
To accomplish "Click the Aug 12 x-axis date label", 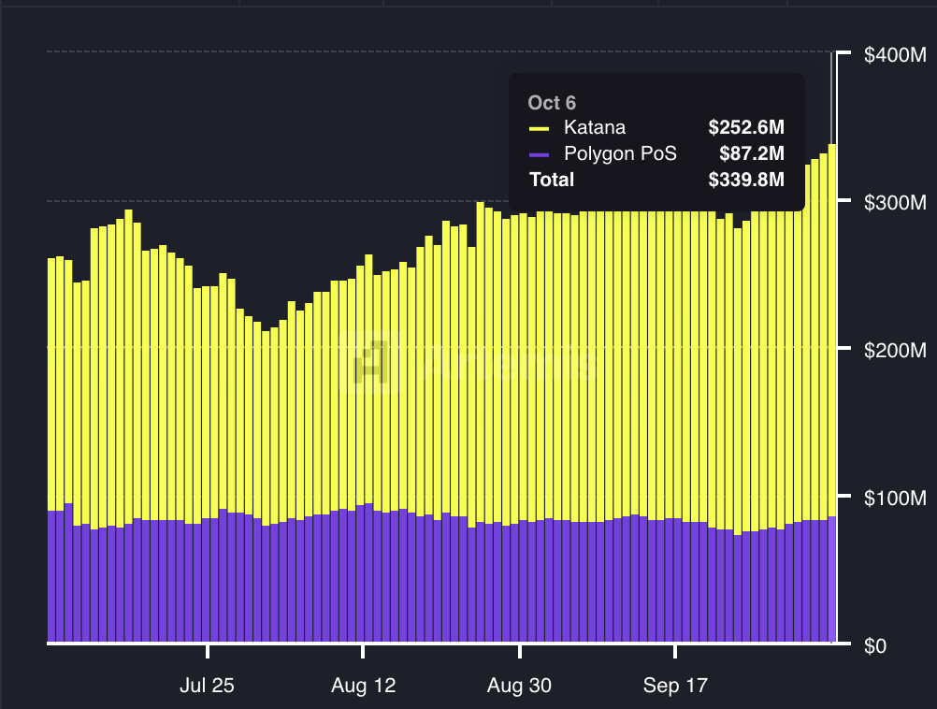I will coord(364,685).
